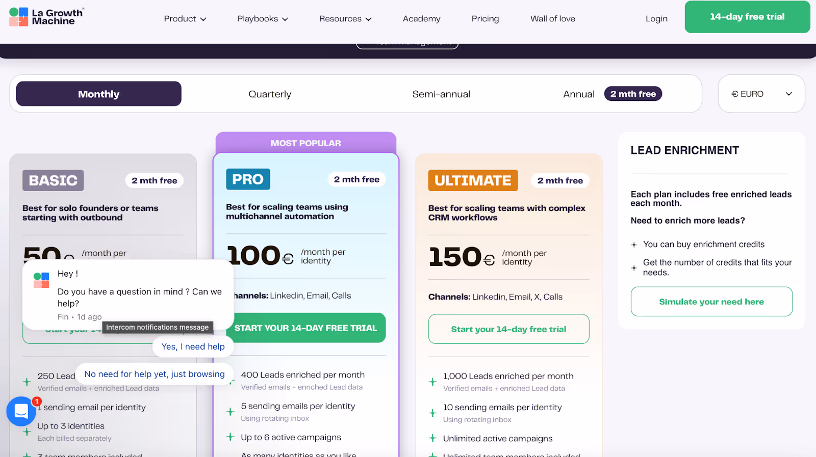Click the BASIC plan label
Viewport: 816px width, 457px height.
pos(53,180)
